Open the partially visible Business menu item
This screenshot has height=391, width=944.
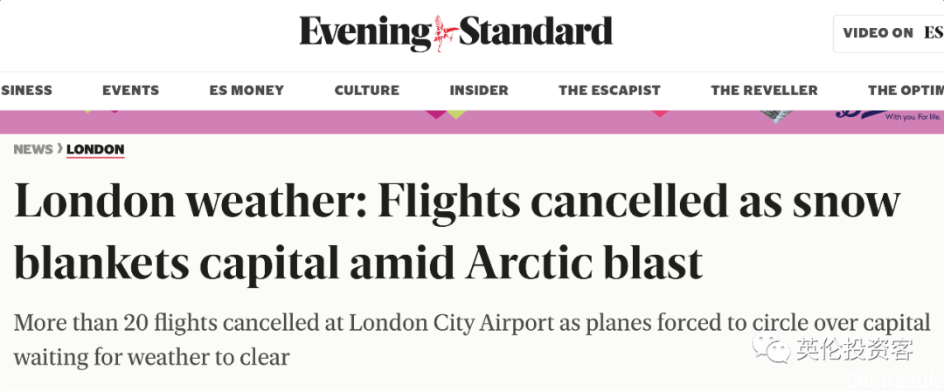[26, 90]
